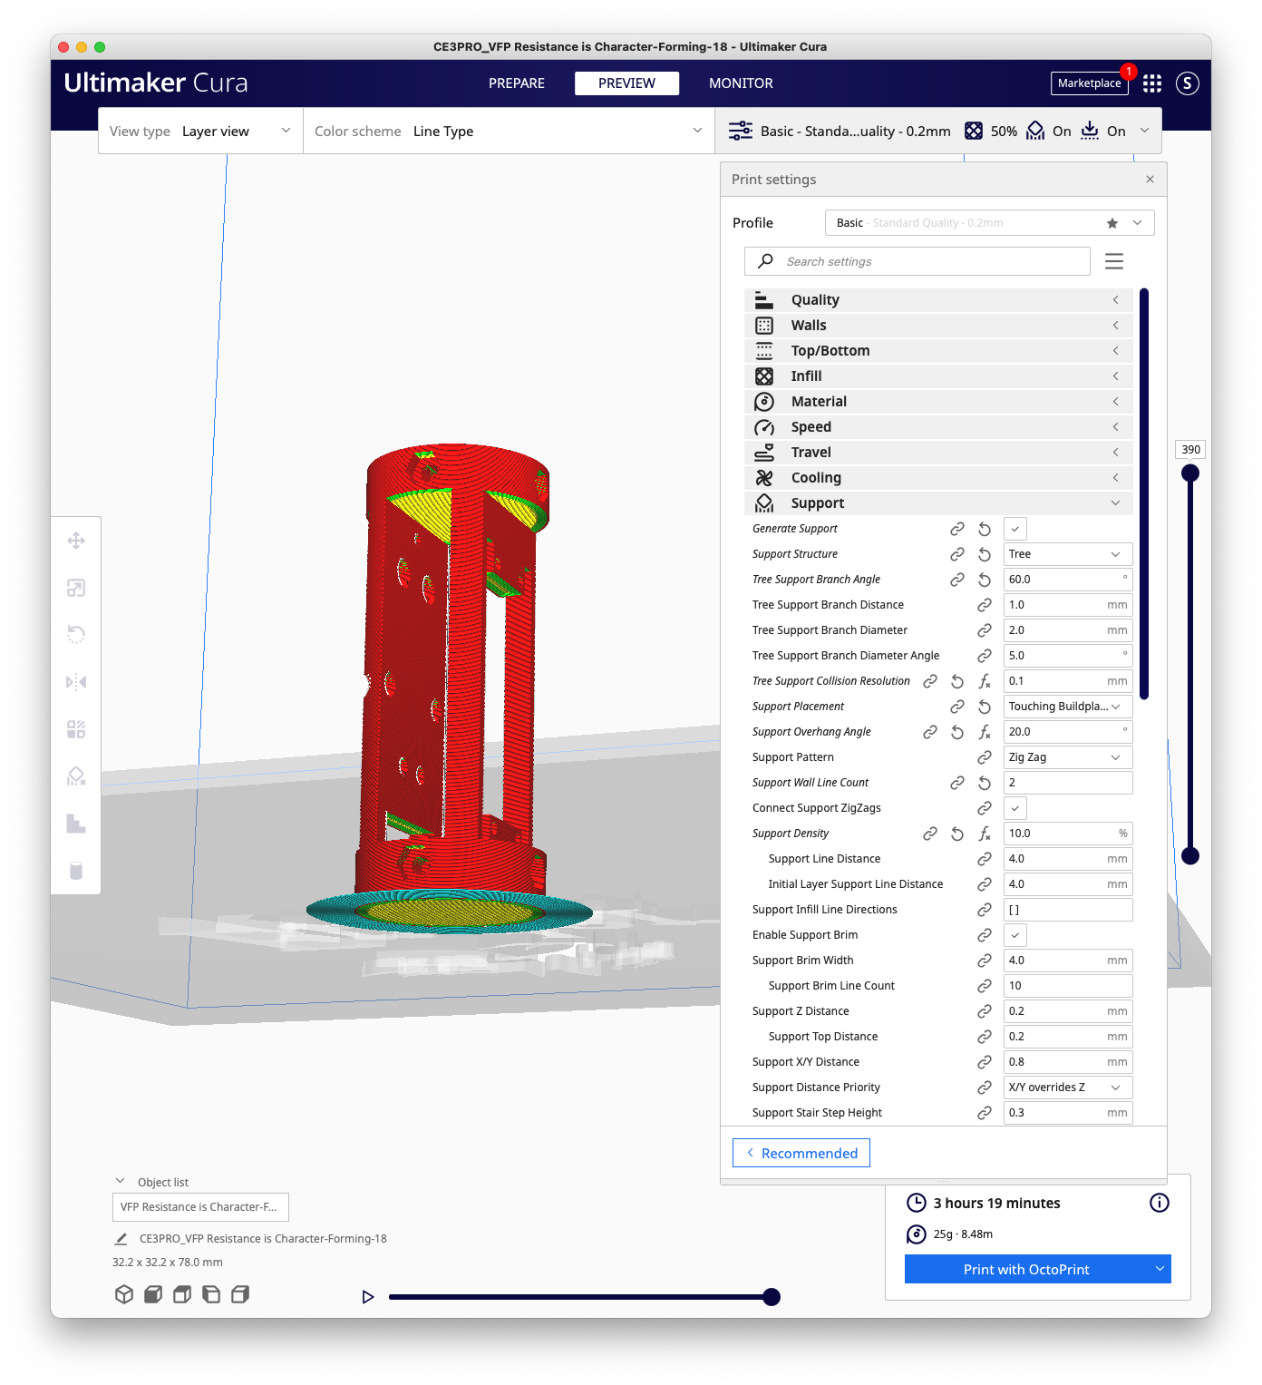Open Support Distance Priority dropdown

[x=1068, y=1088]
